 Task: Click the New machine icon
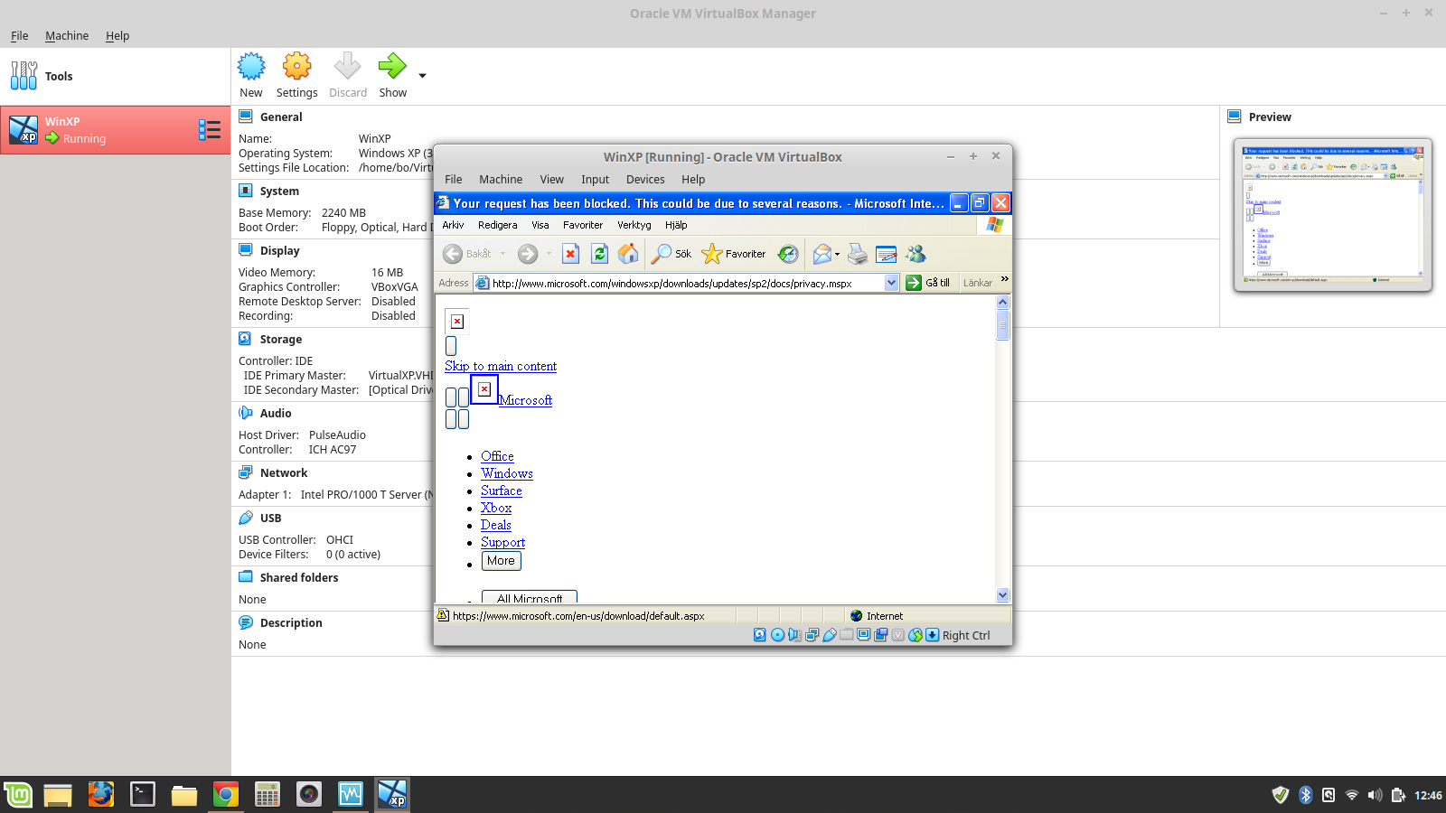[251, 67]
